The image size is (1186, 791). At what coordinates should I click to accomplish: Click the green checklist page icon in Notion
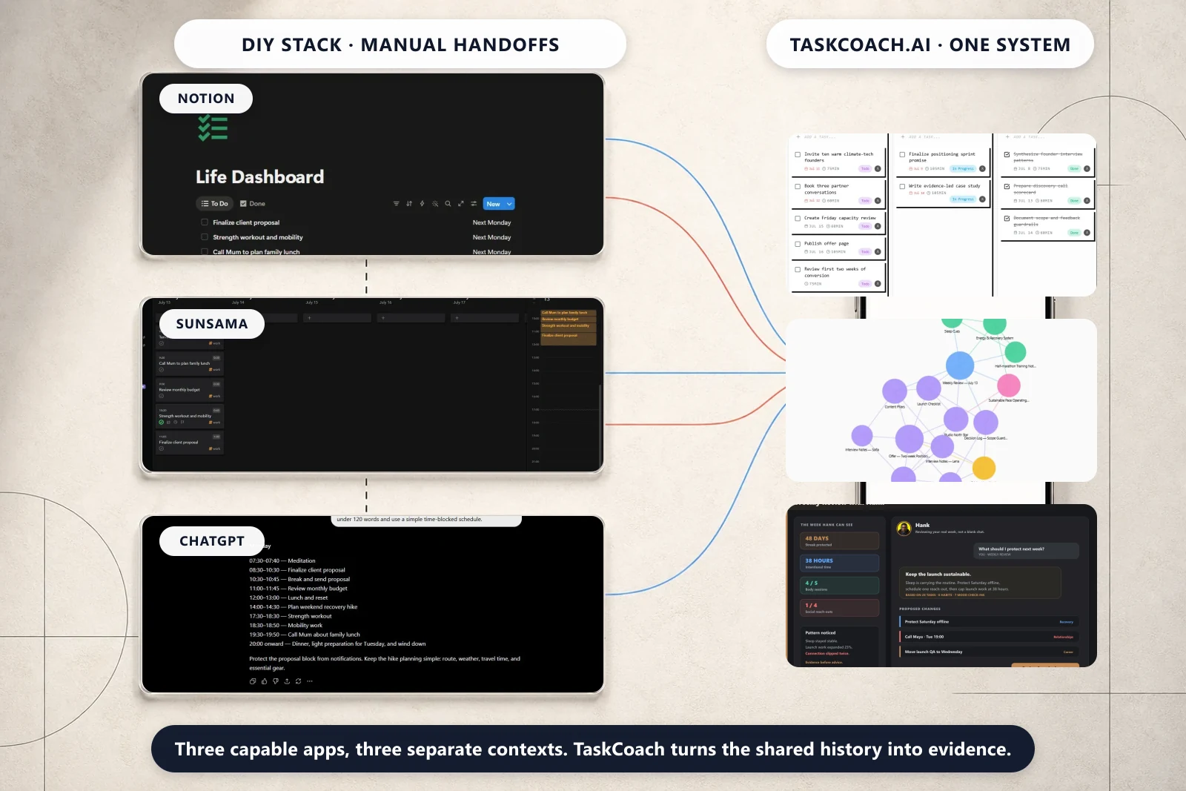[x=213, y=128]
